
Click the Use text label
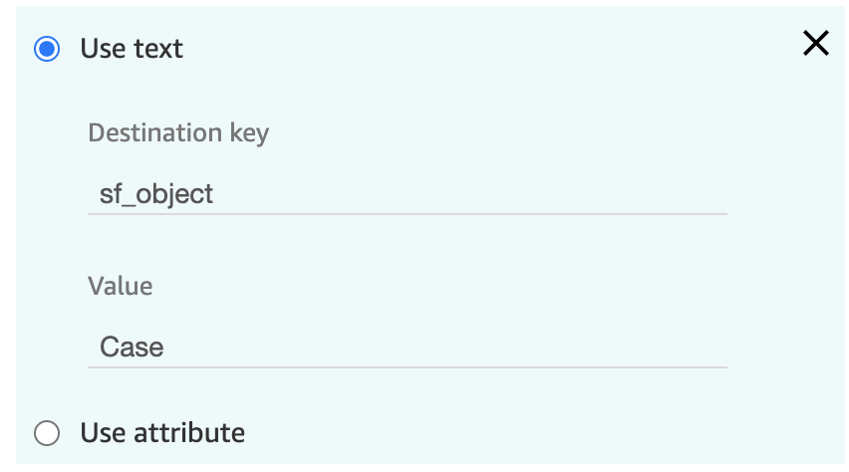pos(132,49)
